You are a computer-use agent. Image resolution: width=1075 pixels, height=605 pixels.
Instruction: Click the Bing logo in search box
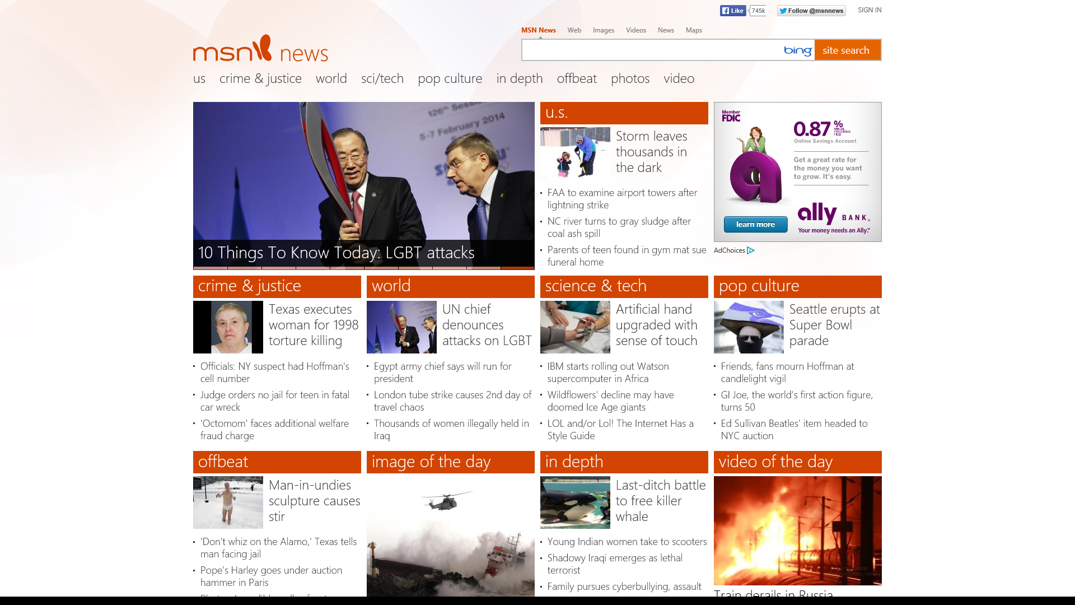click(x=797, y=50)
